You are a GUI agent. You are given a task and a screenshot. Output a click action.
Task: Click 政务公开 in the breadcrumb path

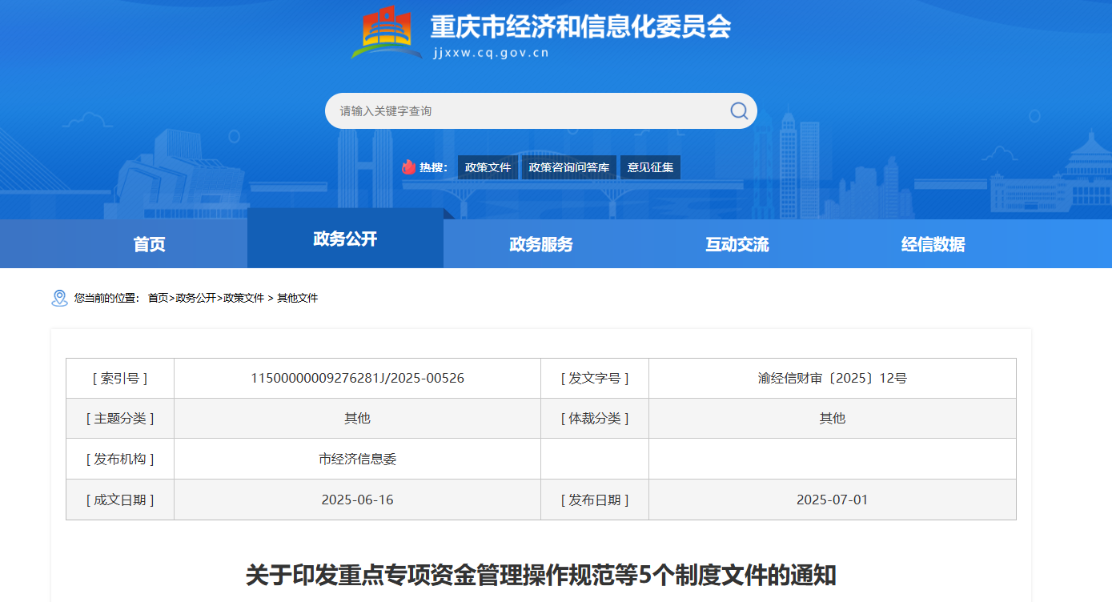tap(195, 298)
